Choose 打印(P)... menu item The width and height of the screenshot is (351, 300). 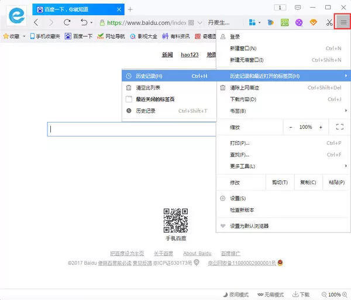pos(283,143)
